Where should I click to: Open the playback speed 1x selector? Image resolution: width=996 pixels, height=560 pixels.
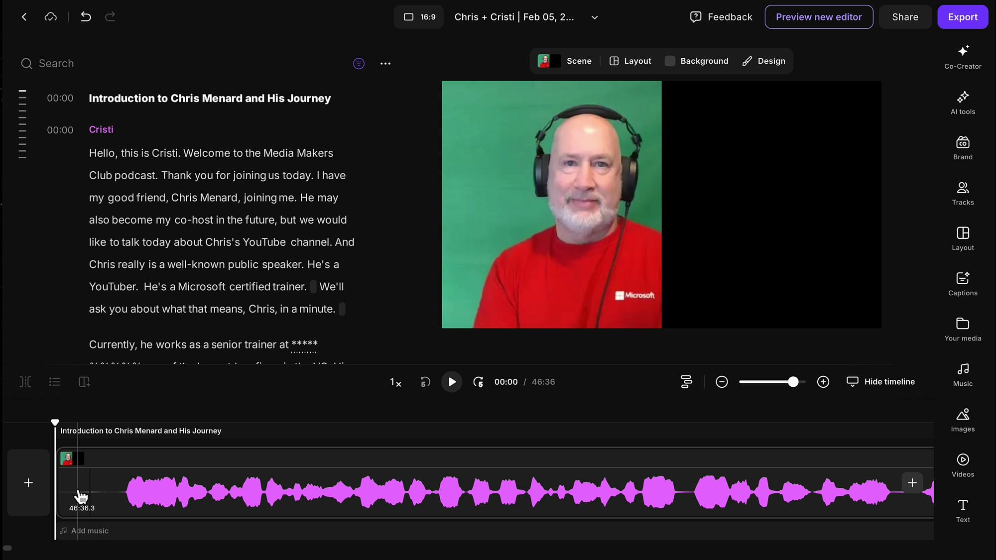coord(395,382)
